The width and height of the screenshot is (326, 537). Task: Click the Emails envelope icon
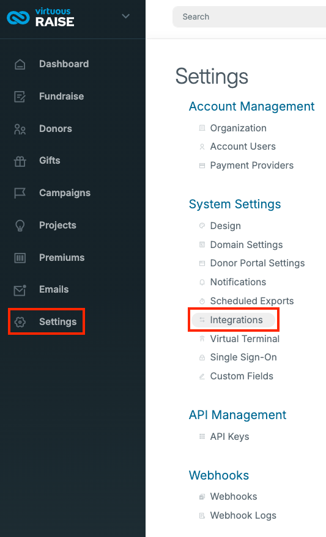click(x=20, y=290)
